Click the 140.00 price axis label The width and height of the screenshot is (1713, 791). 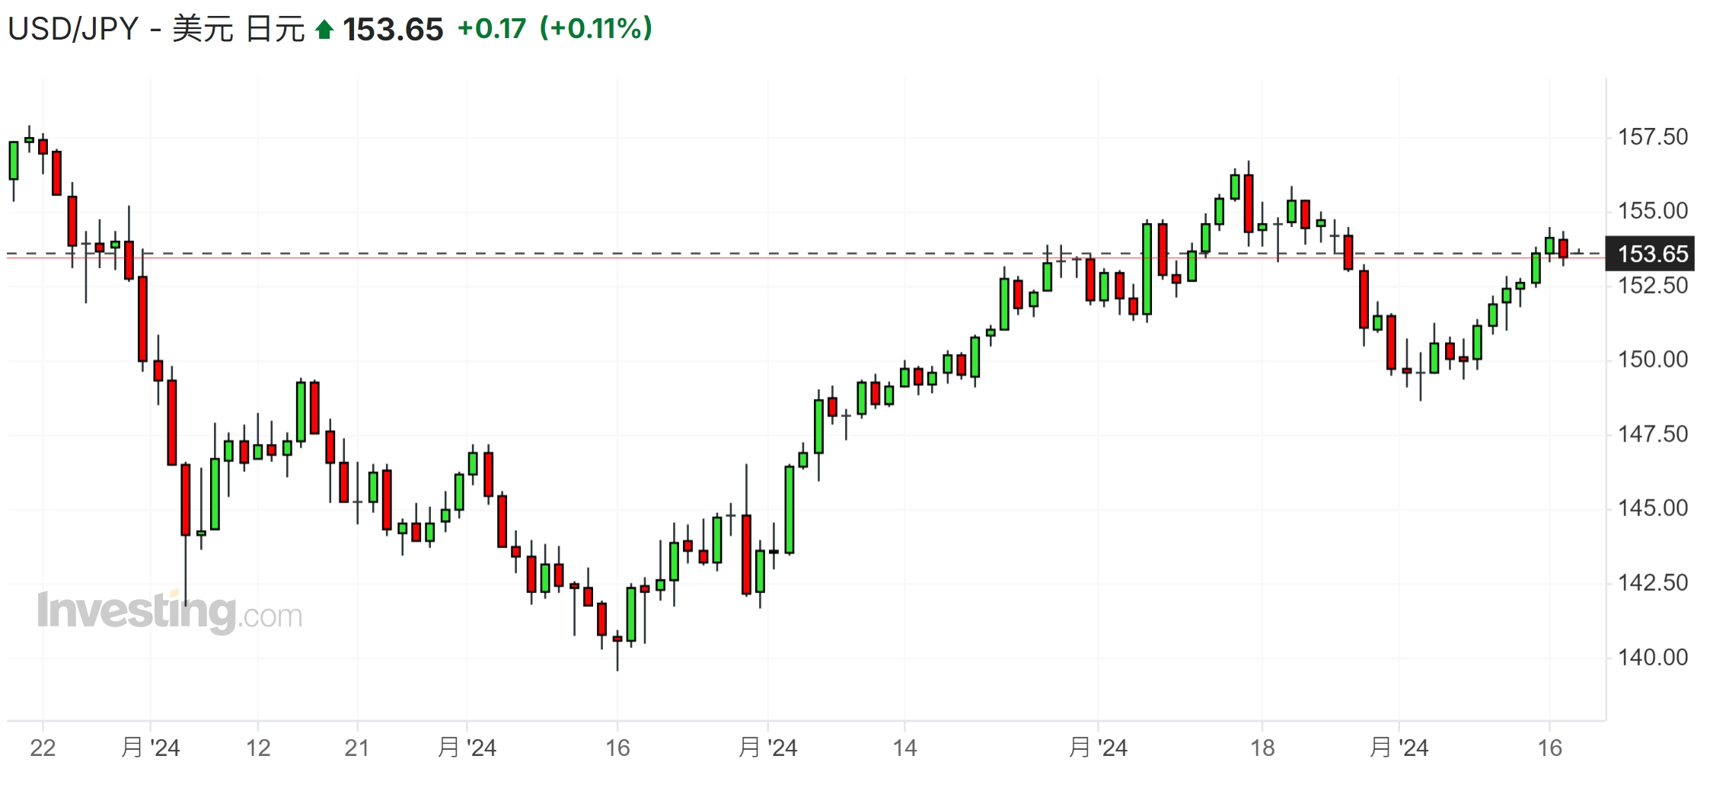[x=1652, y=657]
